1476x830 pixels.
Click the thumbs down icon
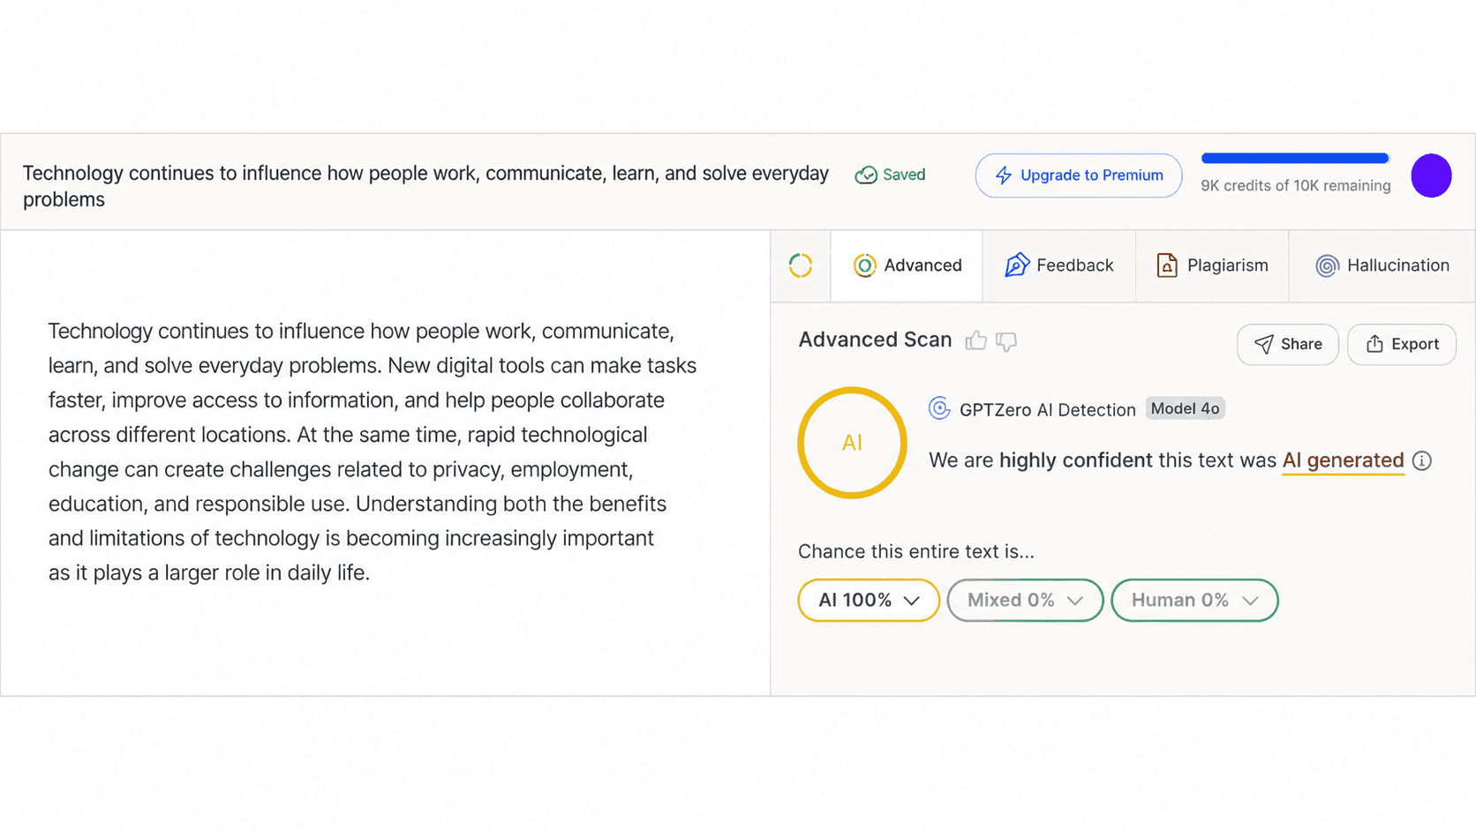coord(1006,341)
